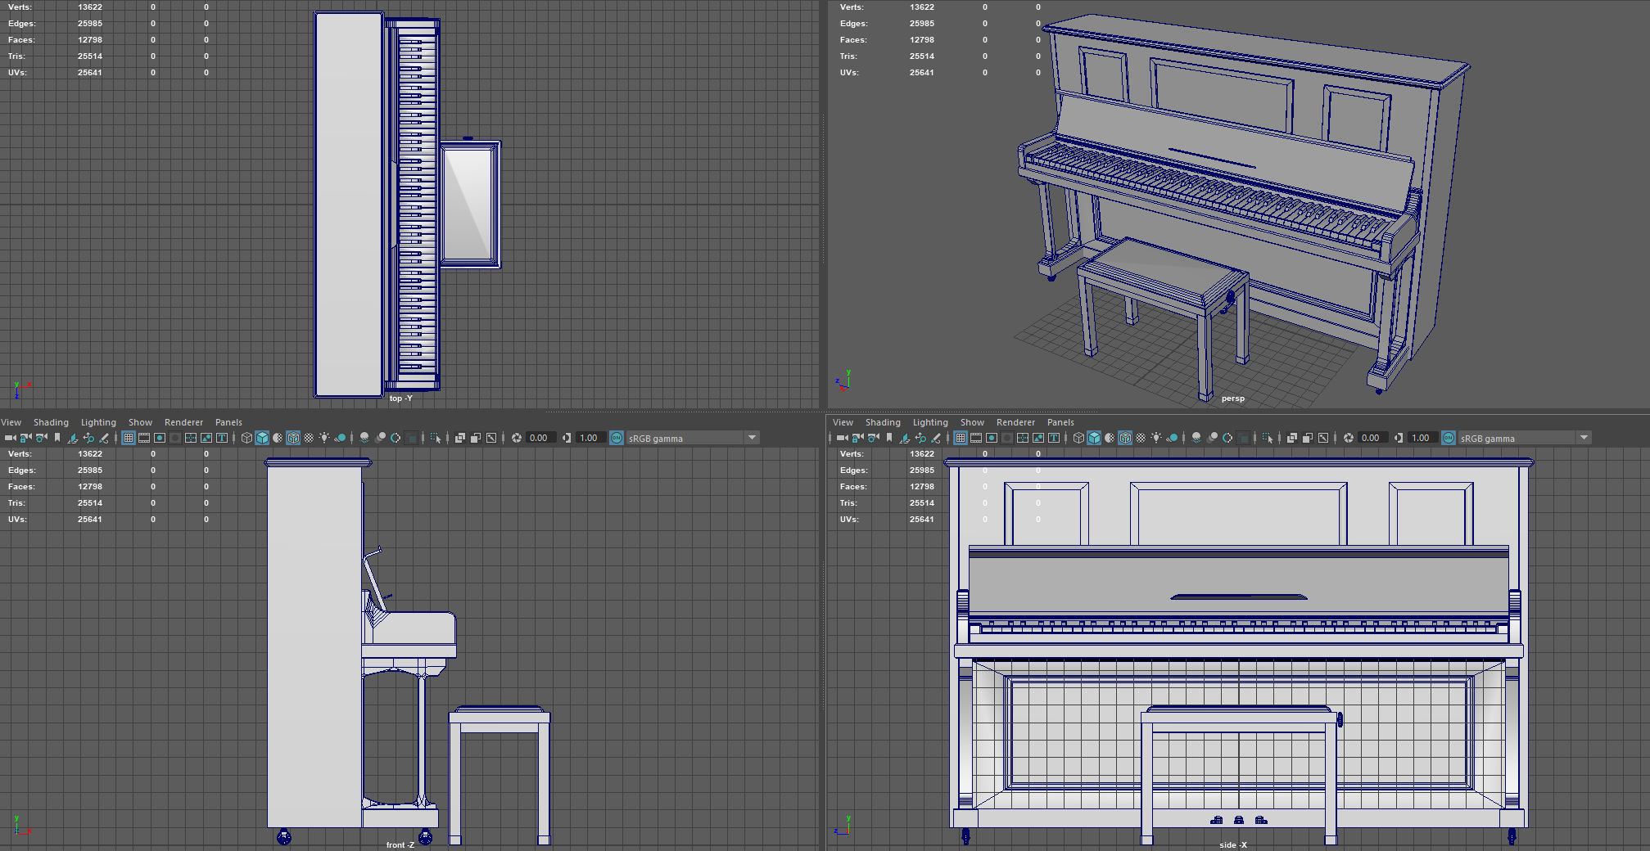Screen dimensions: 1650x851
Task: Click Grease Pencil icon in side panel
Action: pos(936,438)
